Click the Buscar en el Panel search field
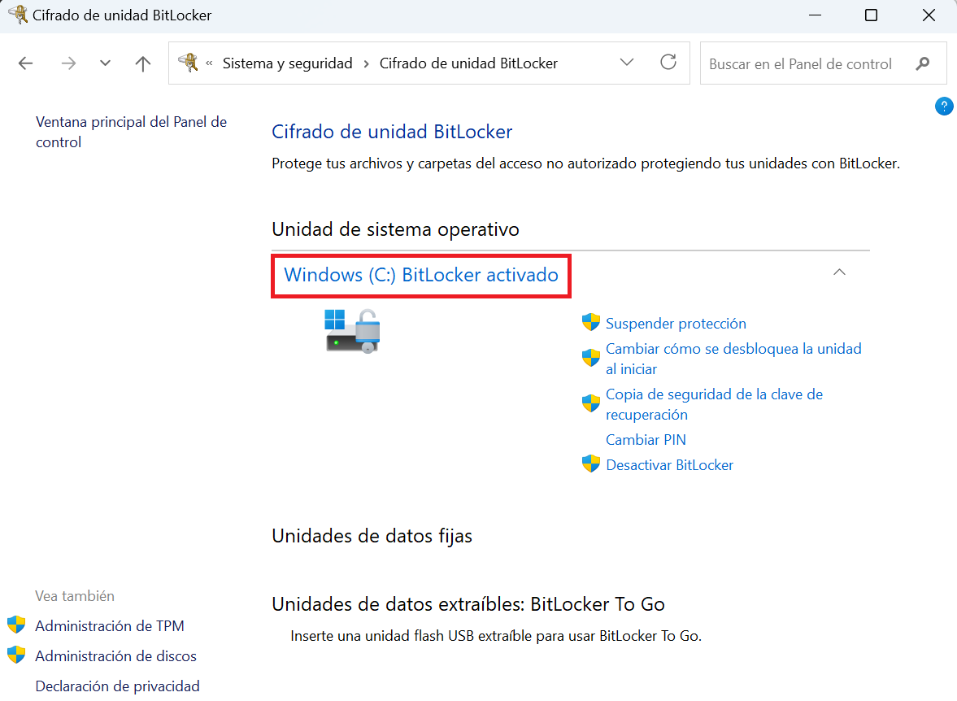This screenshot has width=957, height=701. (x=805, y=63)
